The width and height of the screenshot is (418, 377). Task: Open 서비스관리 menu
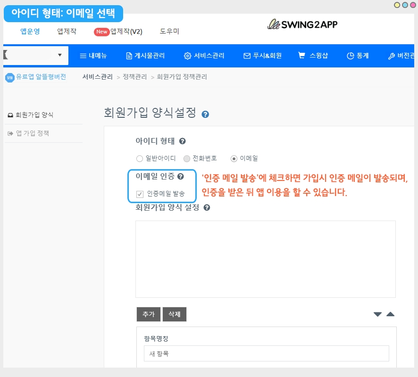[204, 56]
